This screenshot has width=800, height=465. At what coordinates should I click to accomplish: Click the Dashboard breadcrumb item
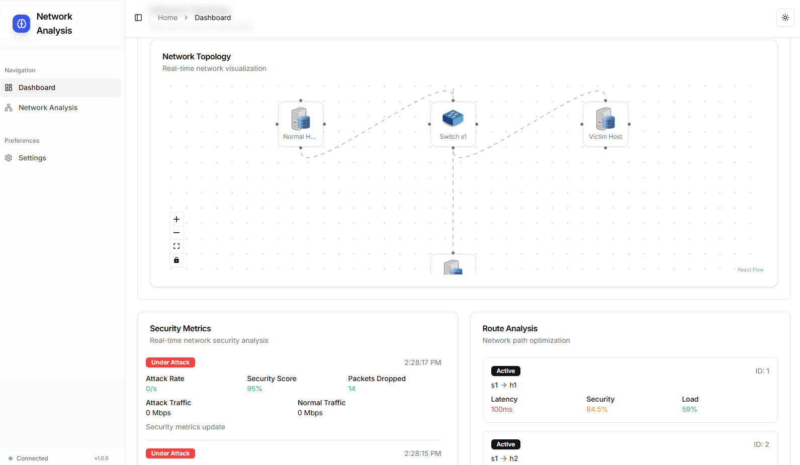tap(213, 18)
